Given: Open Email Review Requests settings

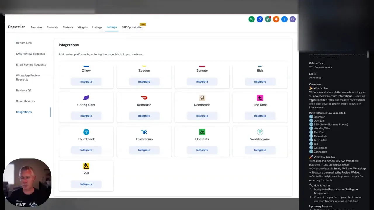Looking at the screenshot, I should (x=31, y=64).
